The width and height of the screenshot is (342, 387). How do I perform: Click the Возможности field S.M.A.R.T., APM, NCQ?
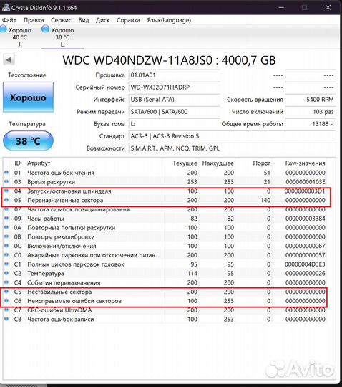click(x=232, y=148)
